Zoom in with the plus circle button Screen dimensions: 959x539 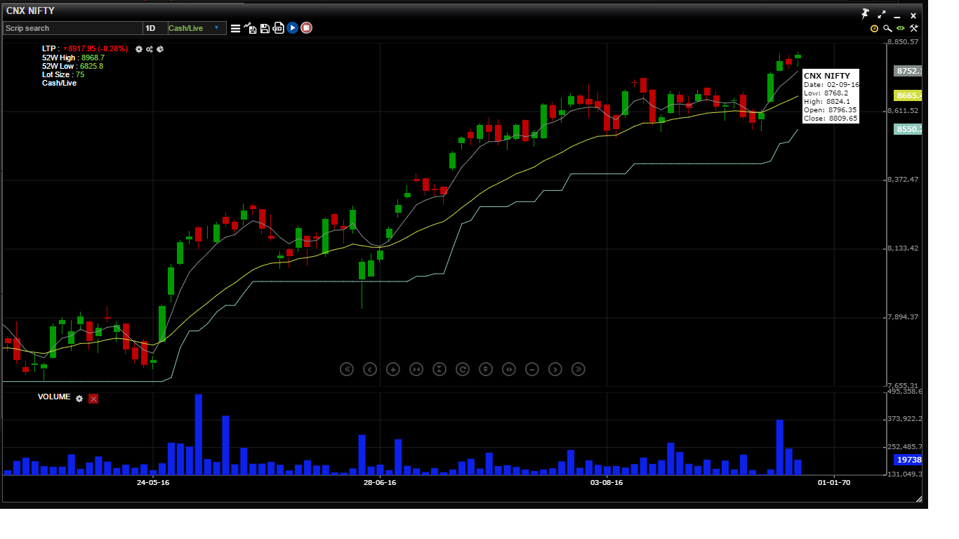[393, 369]
